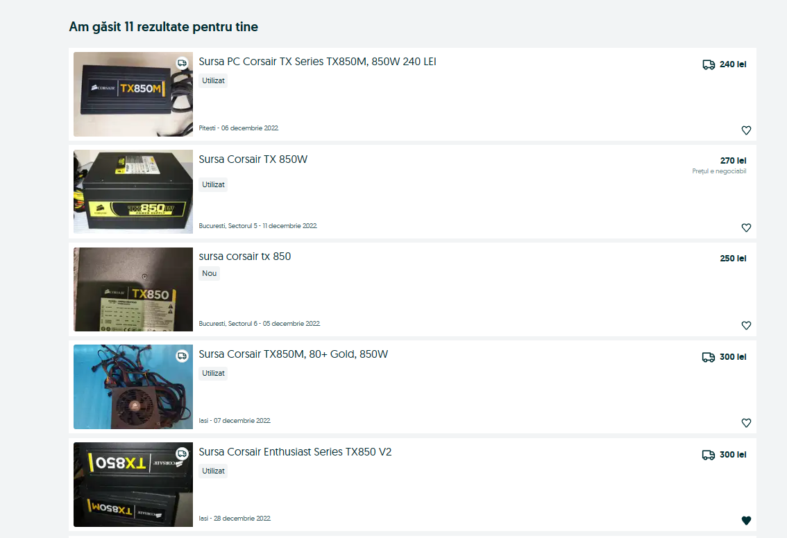The height and width of the screenshot is (538, 787).
Task: Open the Sursa Corsair TX 850W title
Action: point(253,159)
